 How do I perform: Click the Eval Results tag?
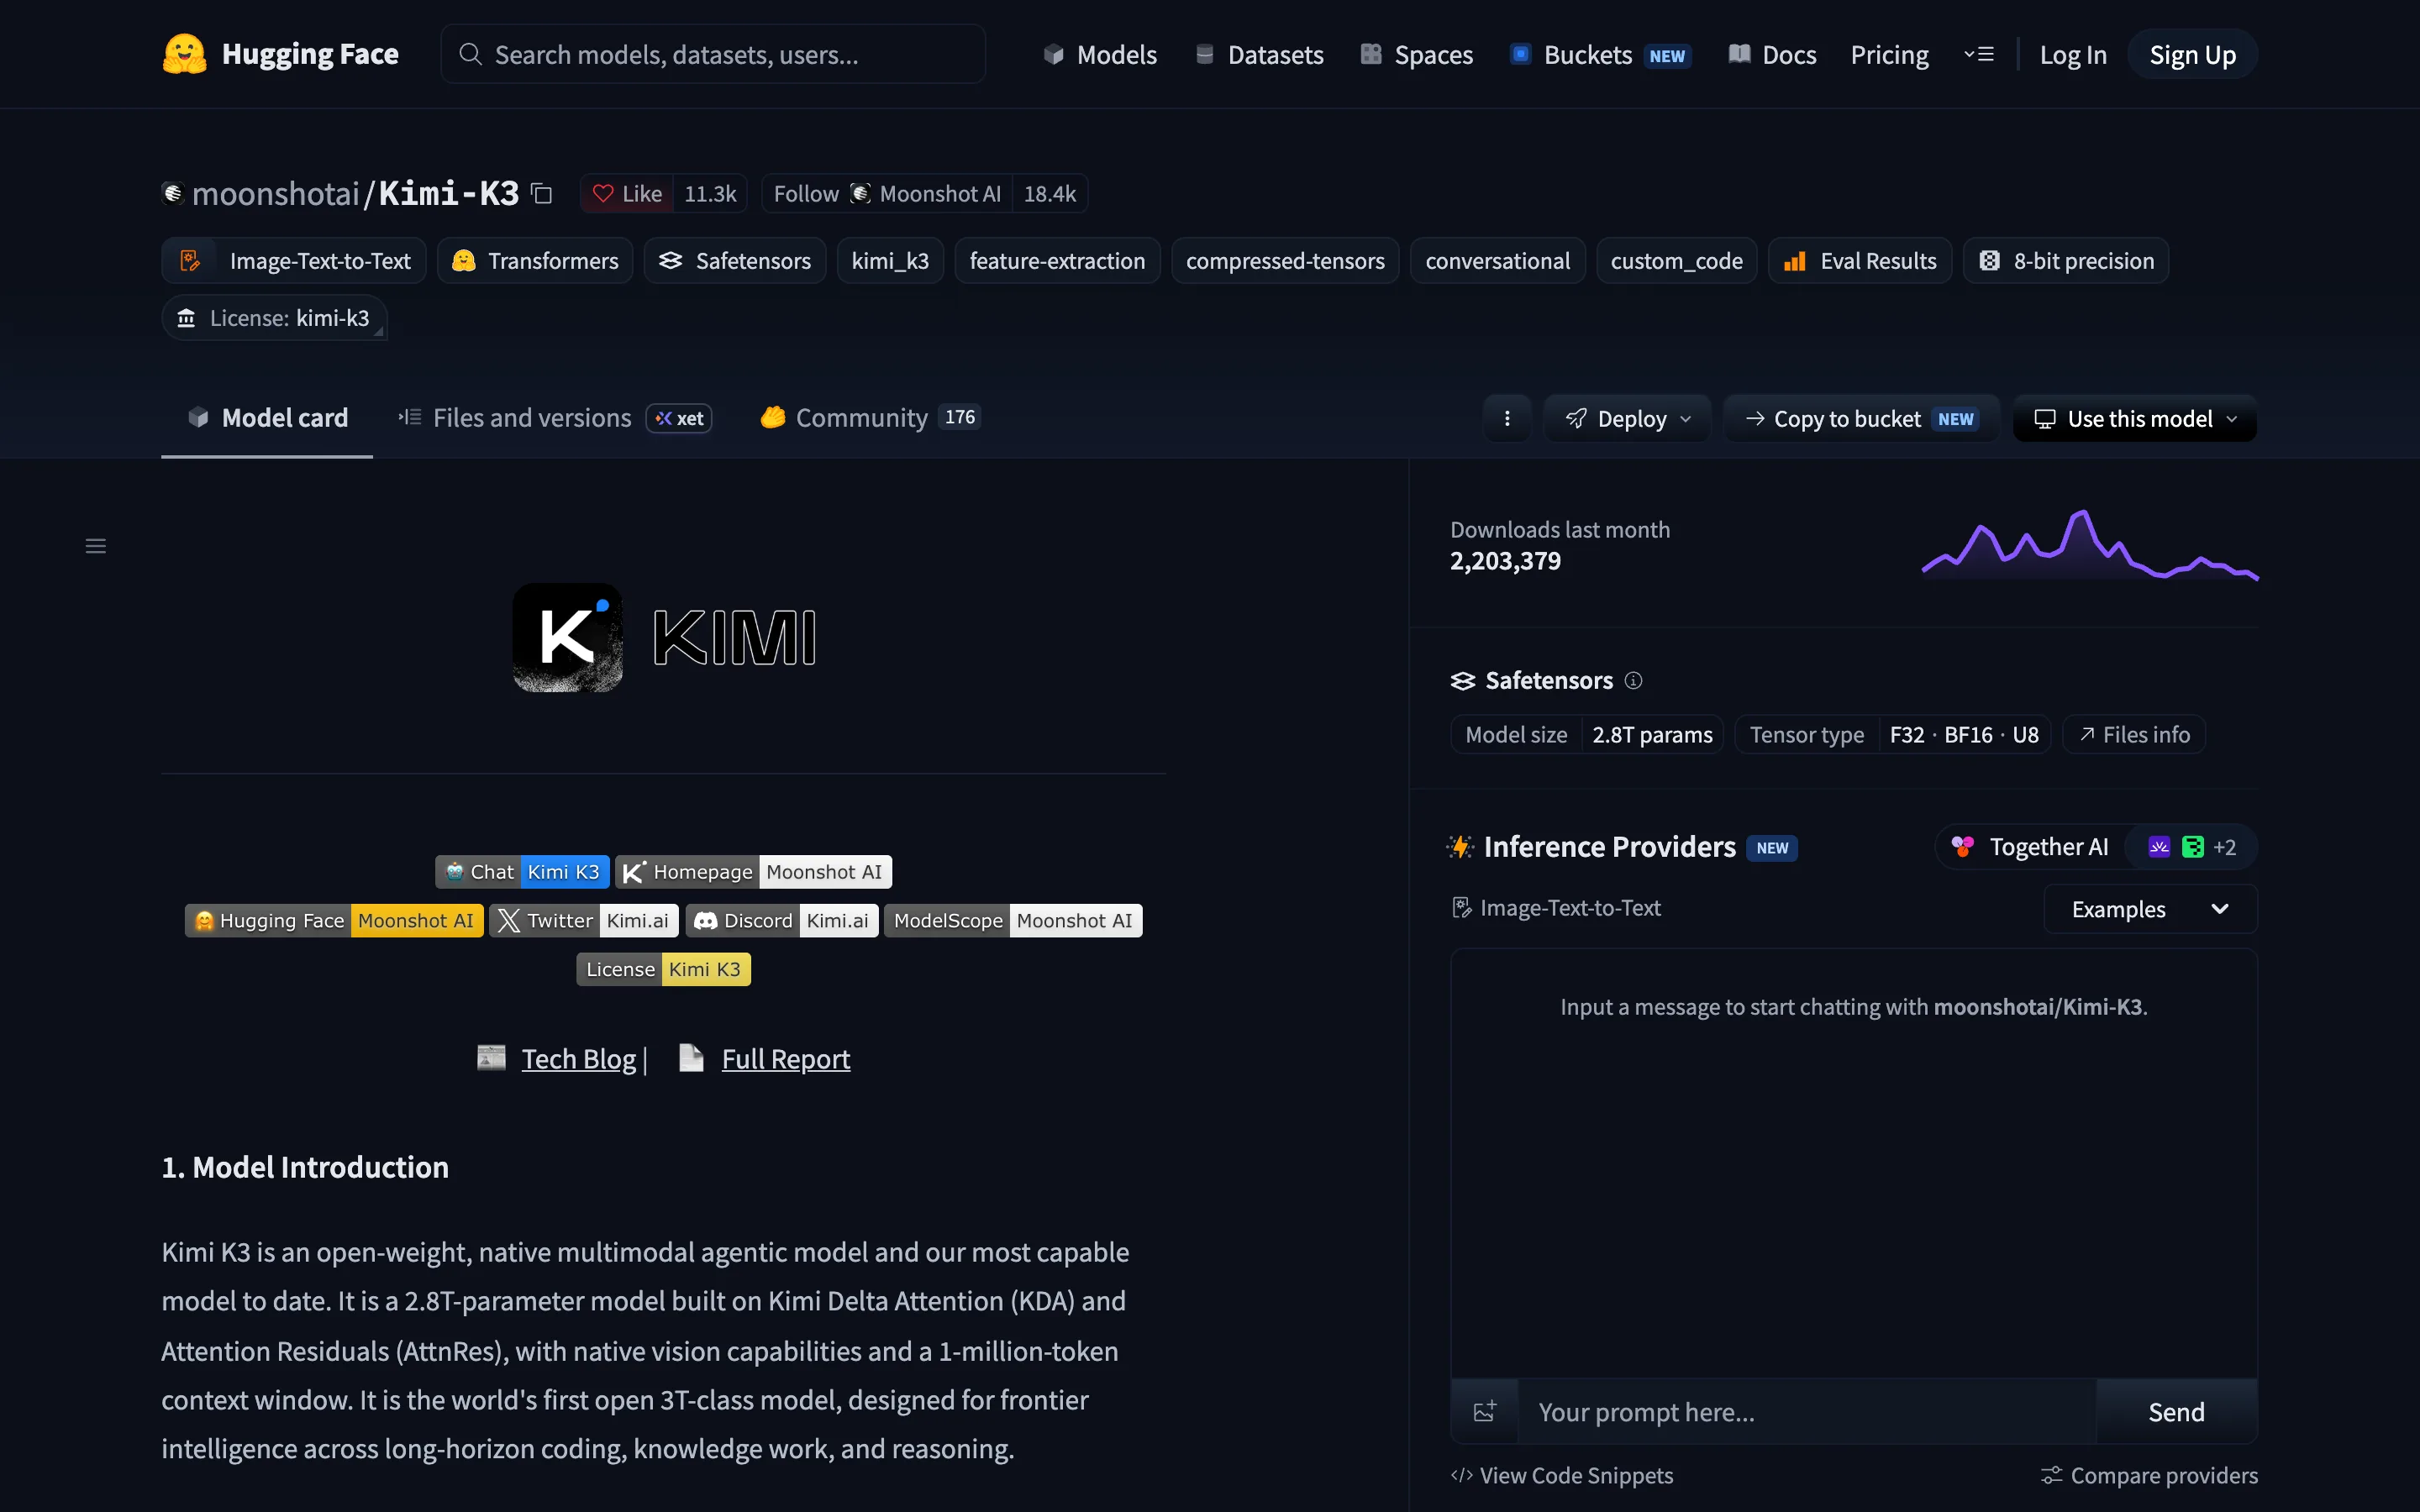click(1860, 261)
